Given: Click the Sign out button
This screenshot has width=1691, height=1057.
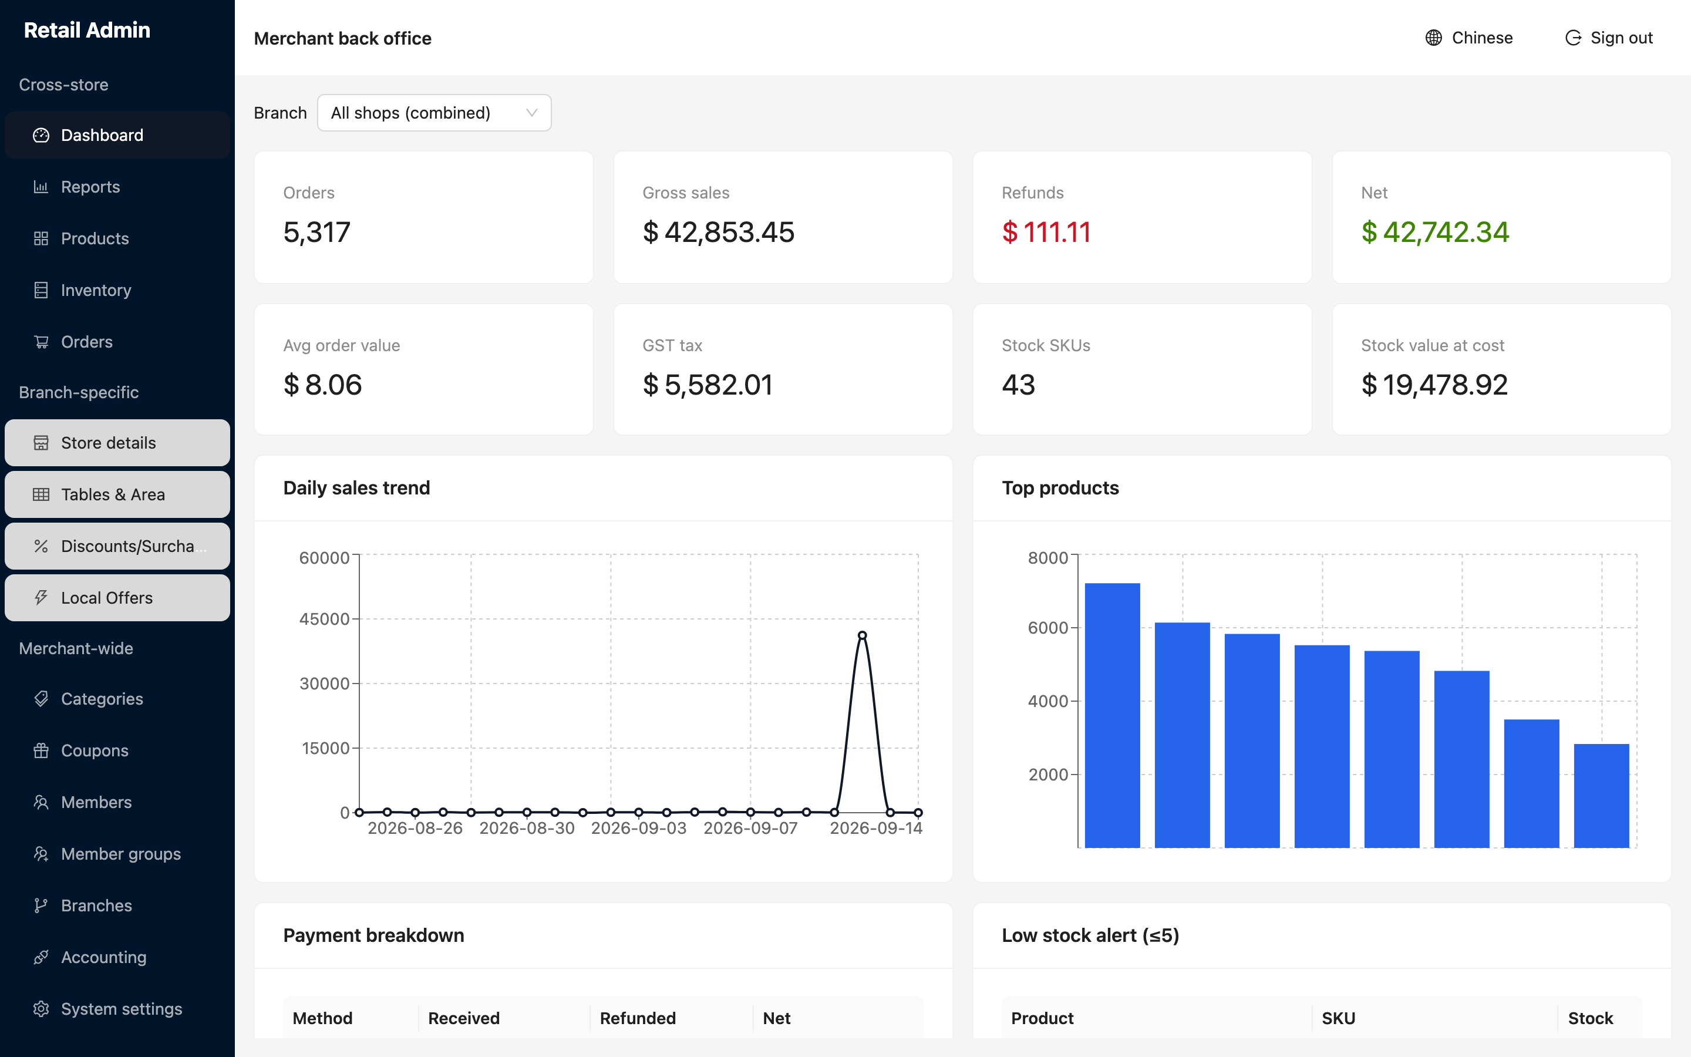Looking at the screenshot, I should [1609, 38].
